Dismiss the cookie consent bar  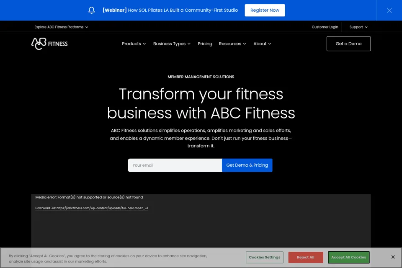point(393,257)
